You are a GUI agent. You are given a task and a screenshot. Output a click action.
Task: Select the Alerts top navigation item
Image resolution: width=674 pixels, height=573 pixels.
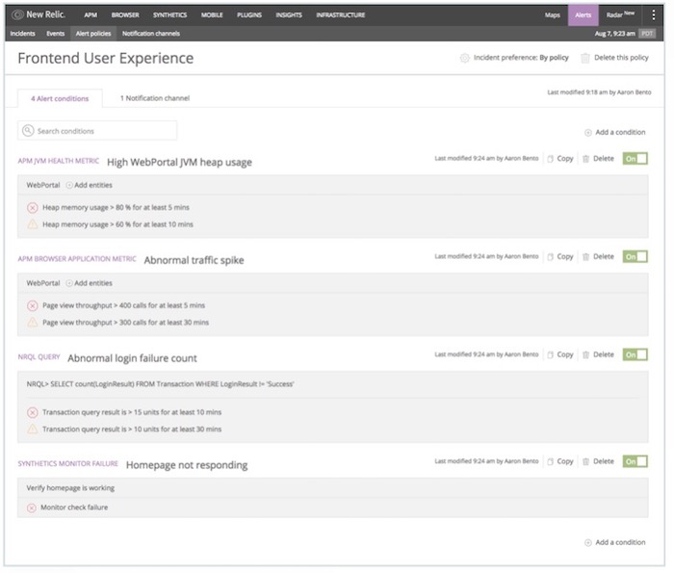[x=583, y=15]
